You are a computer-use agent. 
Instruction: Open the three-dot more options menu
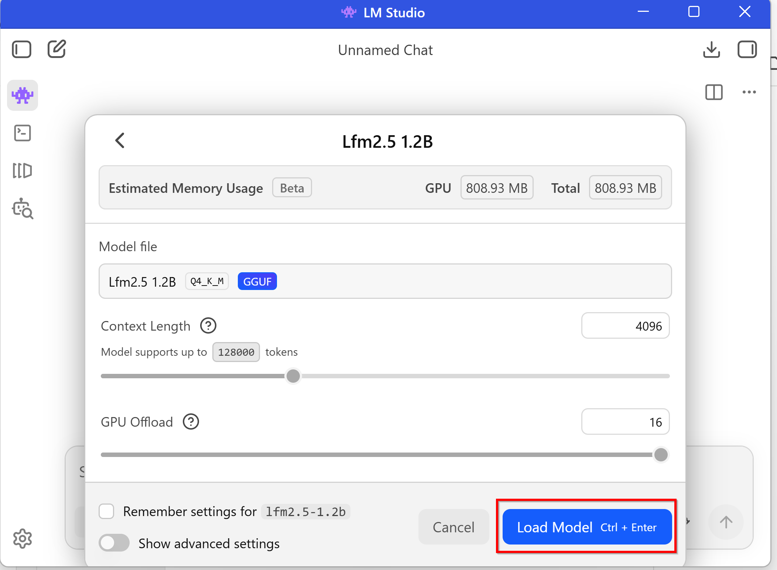tap(749, 92)
